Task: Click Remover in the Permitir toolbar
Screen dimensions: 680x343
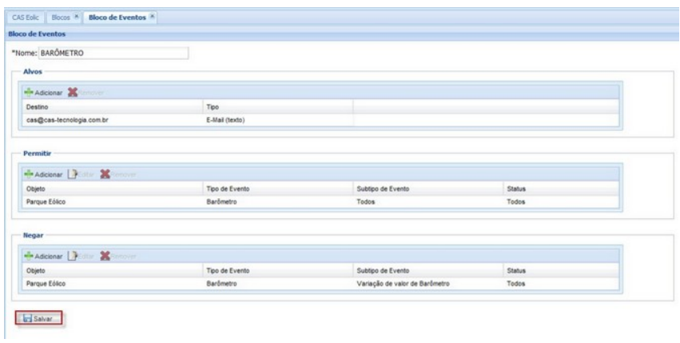Action: click(x=117, y=175)
